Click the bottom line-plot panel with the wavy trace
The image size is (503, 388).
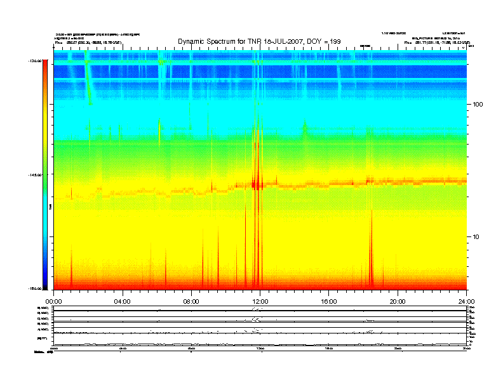pos(260,339)
